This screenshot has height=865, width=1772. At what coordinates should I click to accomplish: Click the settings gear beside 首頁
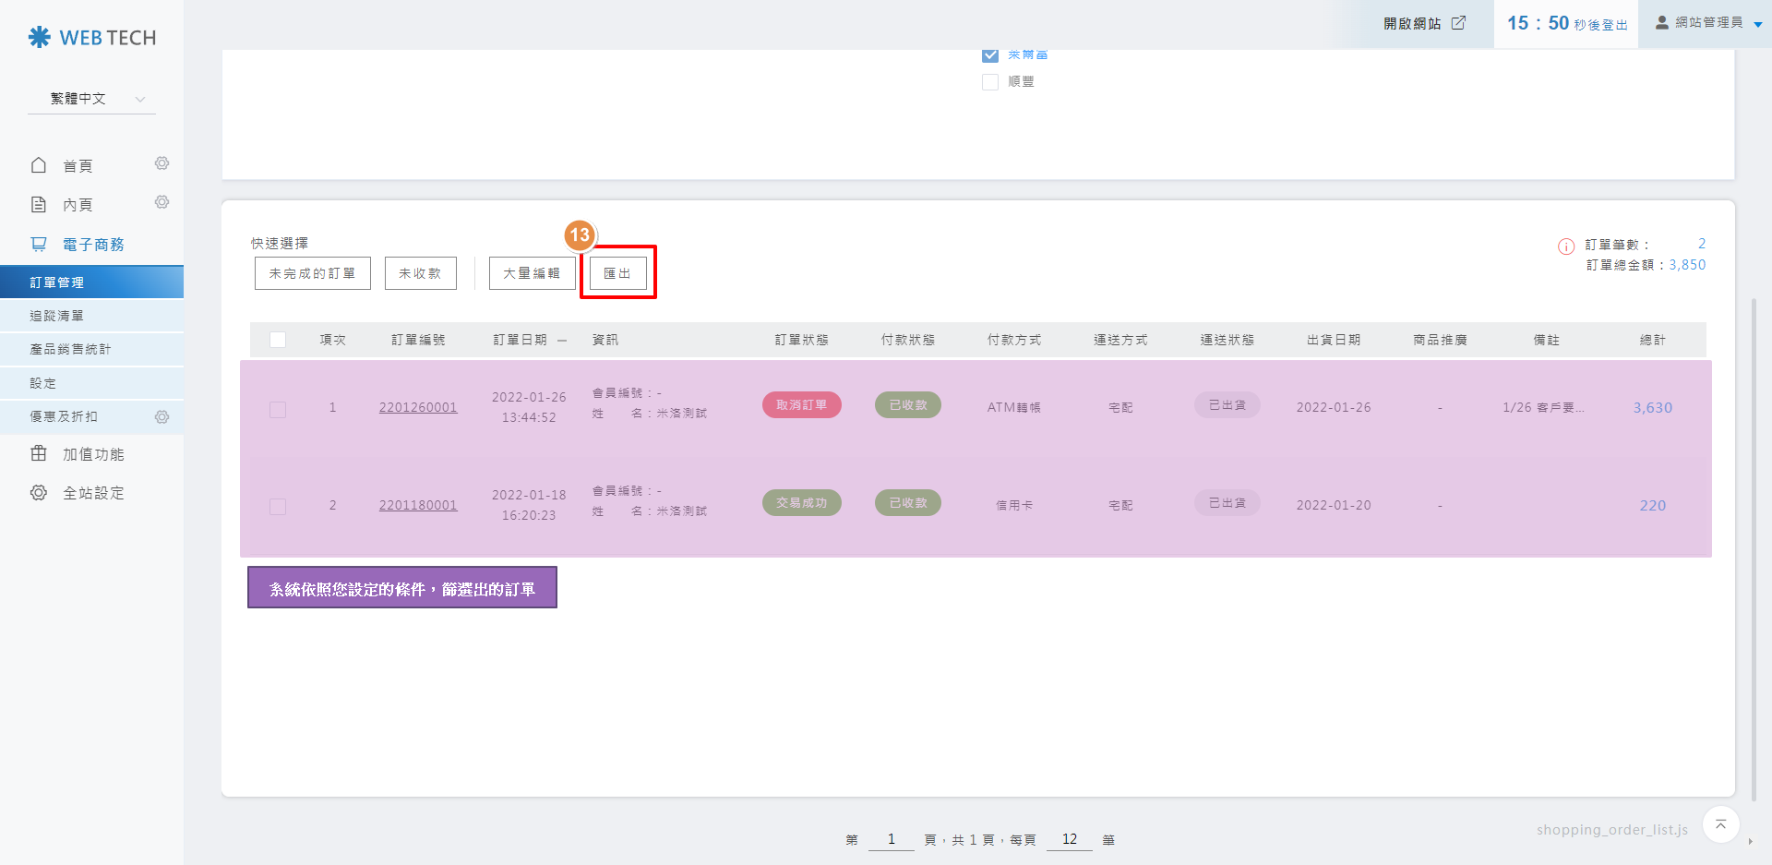click(162, 163)
